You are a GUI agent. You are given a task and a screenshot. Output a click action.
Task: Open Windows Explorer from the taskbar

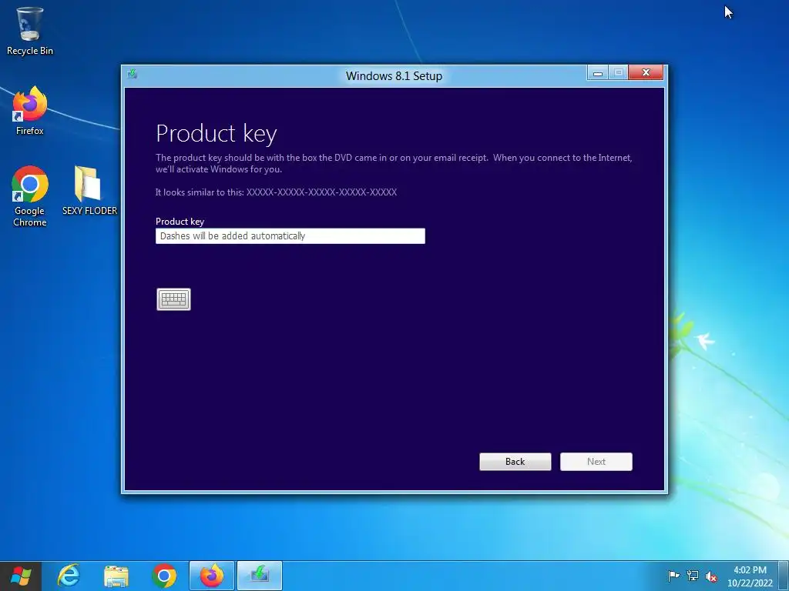[116, 576]
